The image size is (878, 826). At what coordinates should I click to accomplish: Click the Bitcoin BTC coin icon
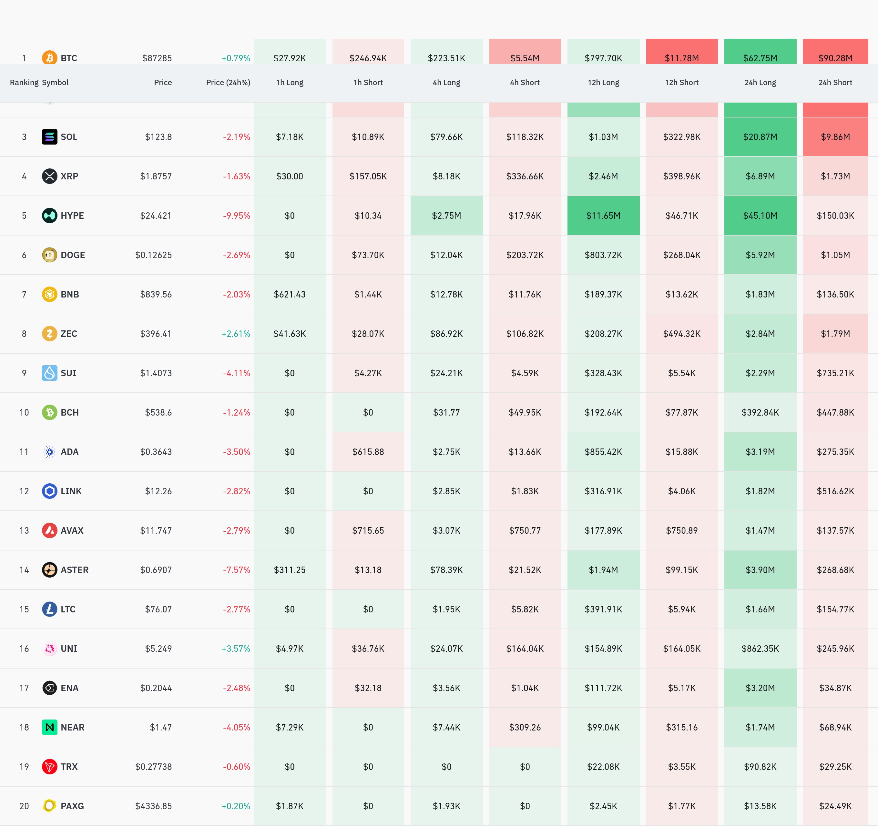tap(49, 57)
